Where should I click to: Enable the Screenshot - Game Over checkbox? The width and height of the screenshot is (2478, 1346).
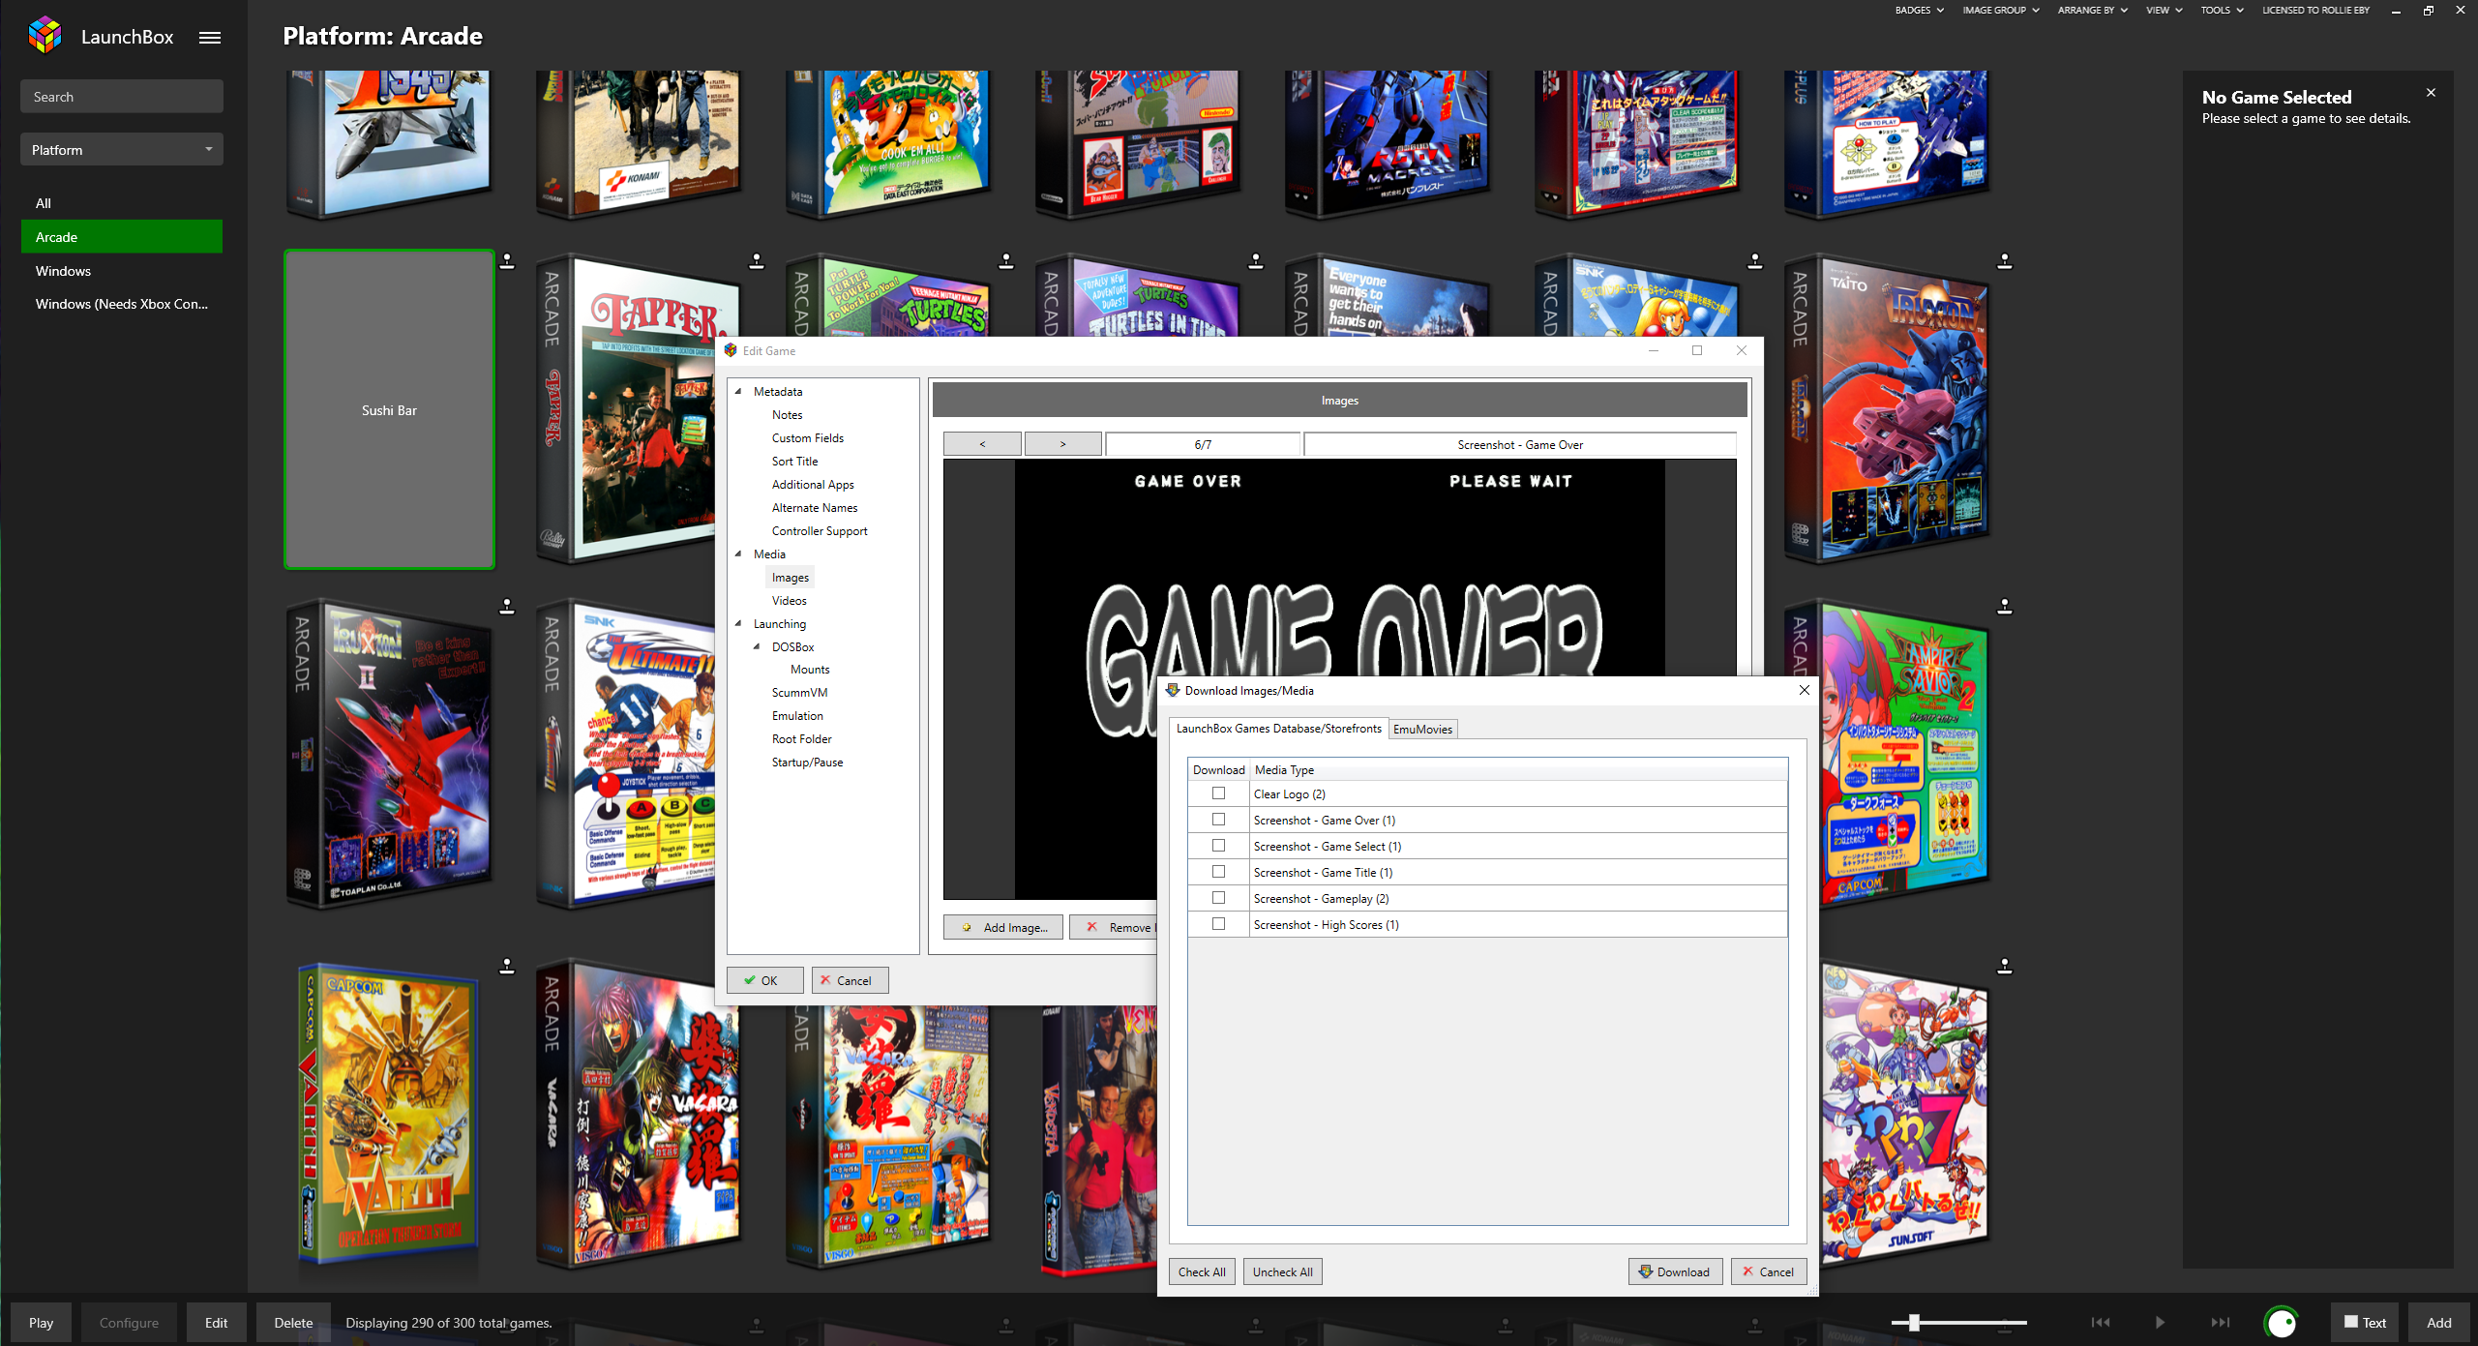(x=1216, y=819)
